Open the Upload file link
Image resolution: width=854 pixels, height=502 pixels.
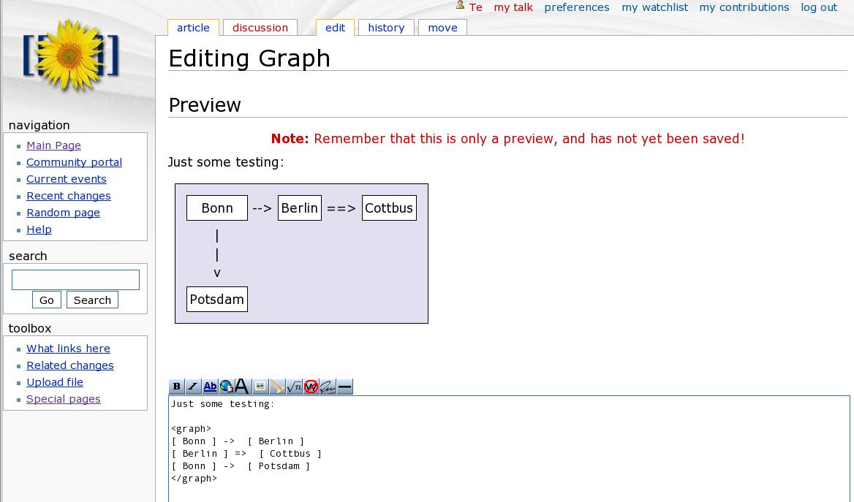(x=55, y=382)
